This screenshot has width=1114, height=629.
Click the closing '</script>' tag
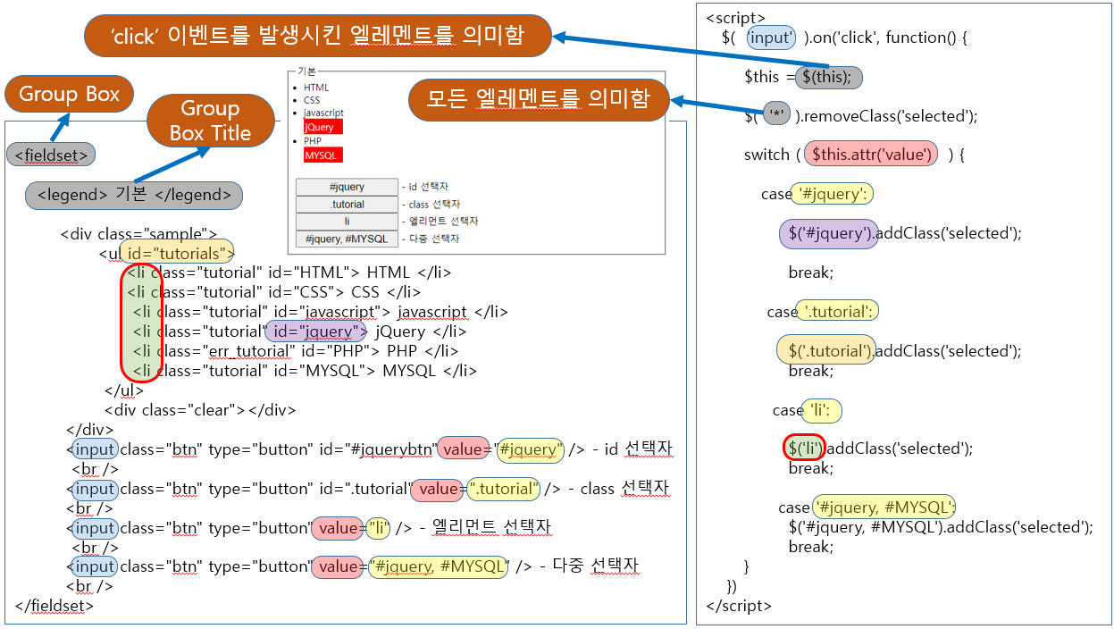coord(738,605)
